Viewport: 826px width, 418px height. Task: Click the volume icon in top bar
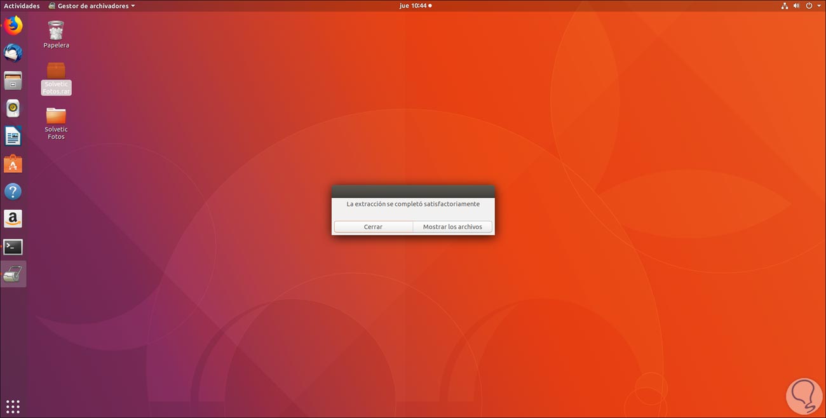[797, 6]
